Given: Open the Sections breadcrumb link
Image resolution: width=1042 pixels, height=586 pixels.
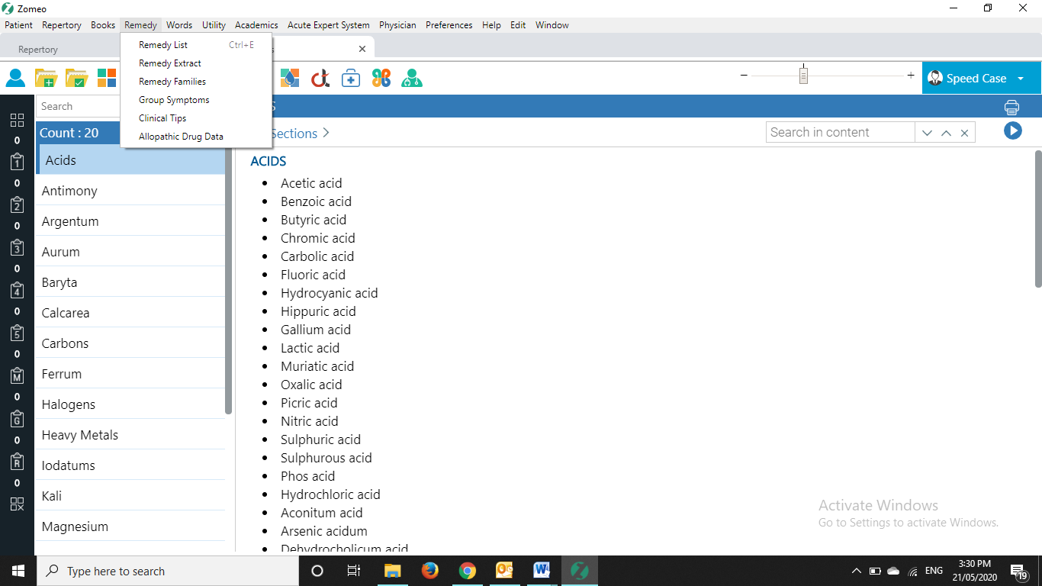Looking at the screenshot, I should (294, 134).
